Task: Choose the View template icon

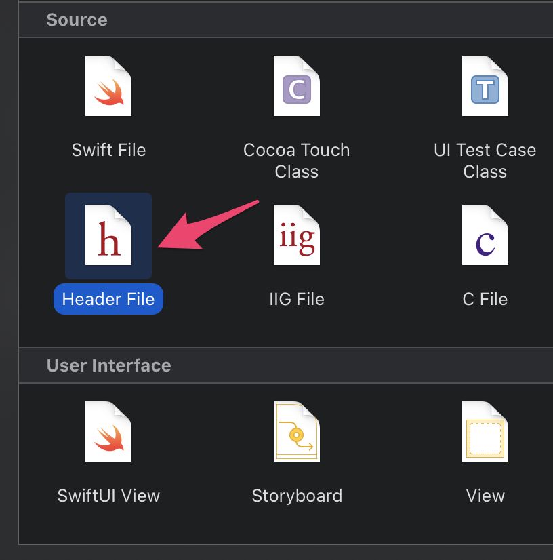Action: click(x=485, y=432)
